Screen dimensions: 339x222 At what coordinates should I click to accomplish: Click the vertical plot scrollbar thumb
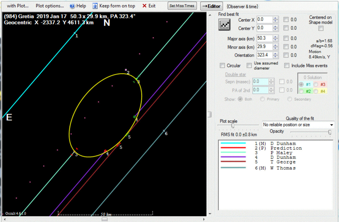[x=210, y=114]
